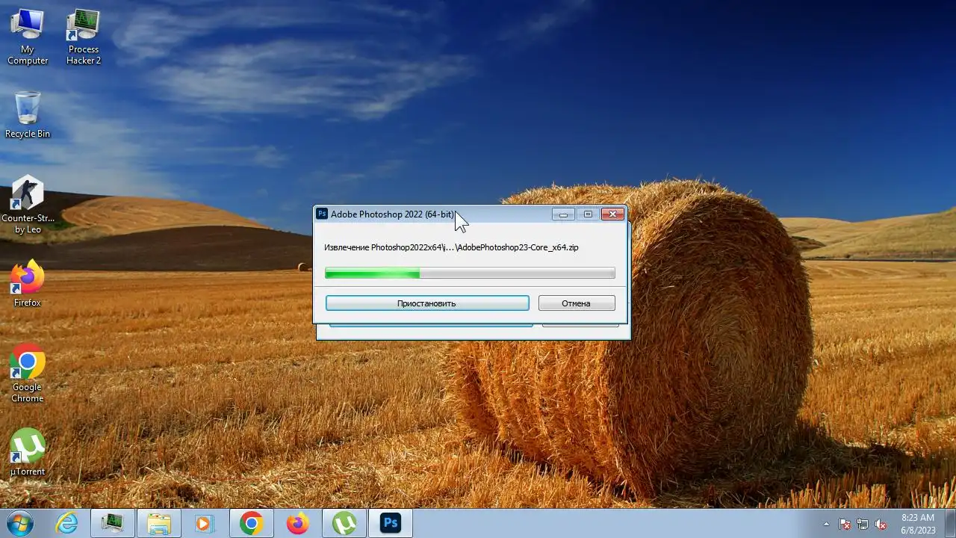Launch Google Chrome from taskbar

pos(252,524)
